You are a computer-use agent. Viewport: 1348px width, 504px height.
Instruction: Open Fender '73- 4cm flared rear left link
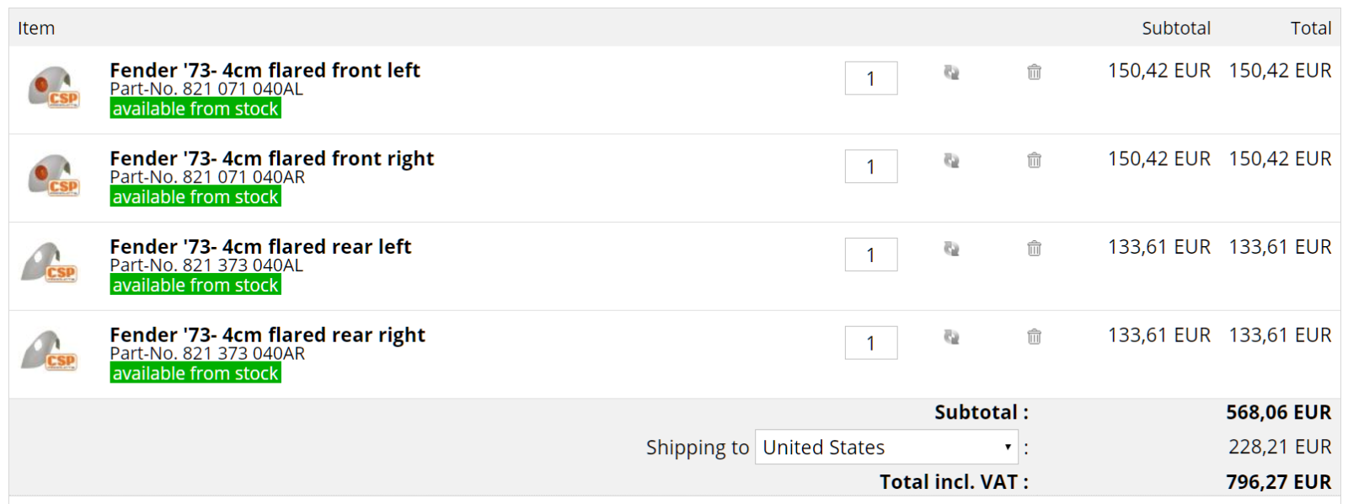(x=260, y=247)
